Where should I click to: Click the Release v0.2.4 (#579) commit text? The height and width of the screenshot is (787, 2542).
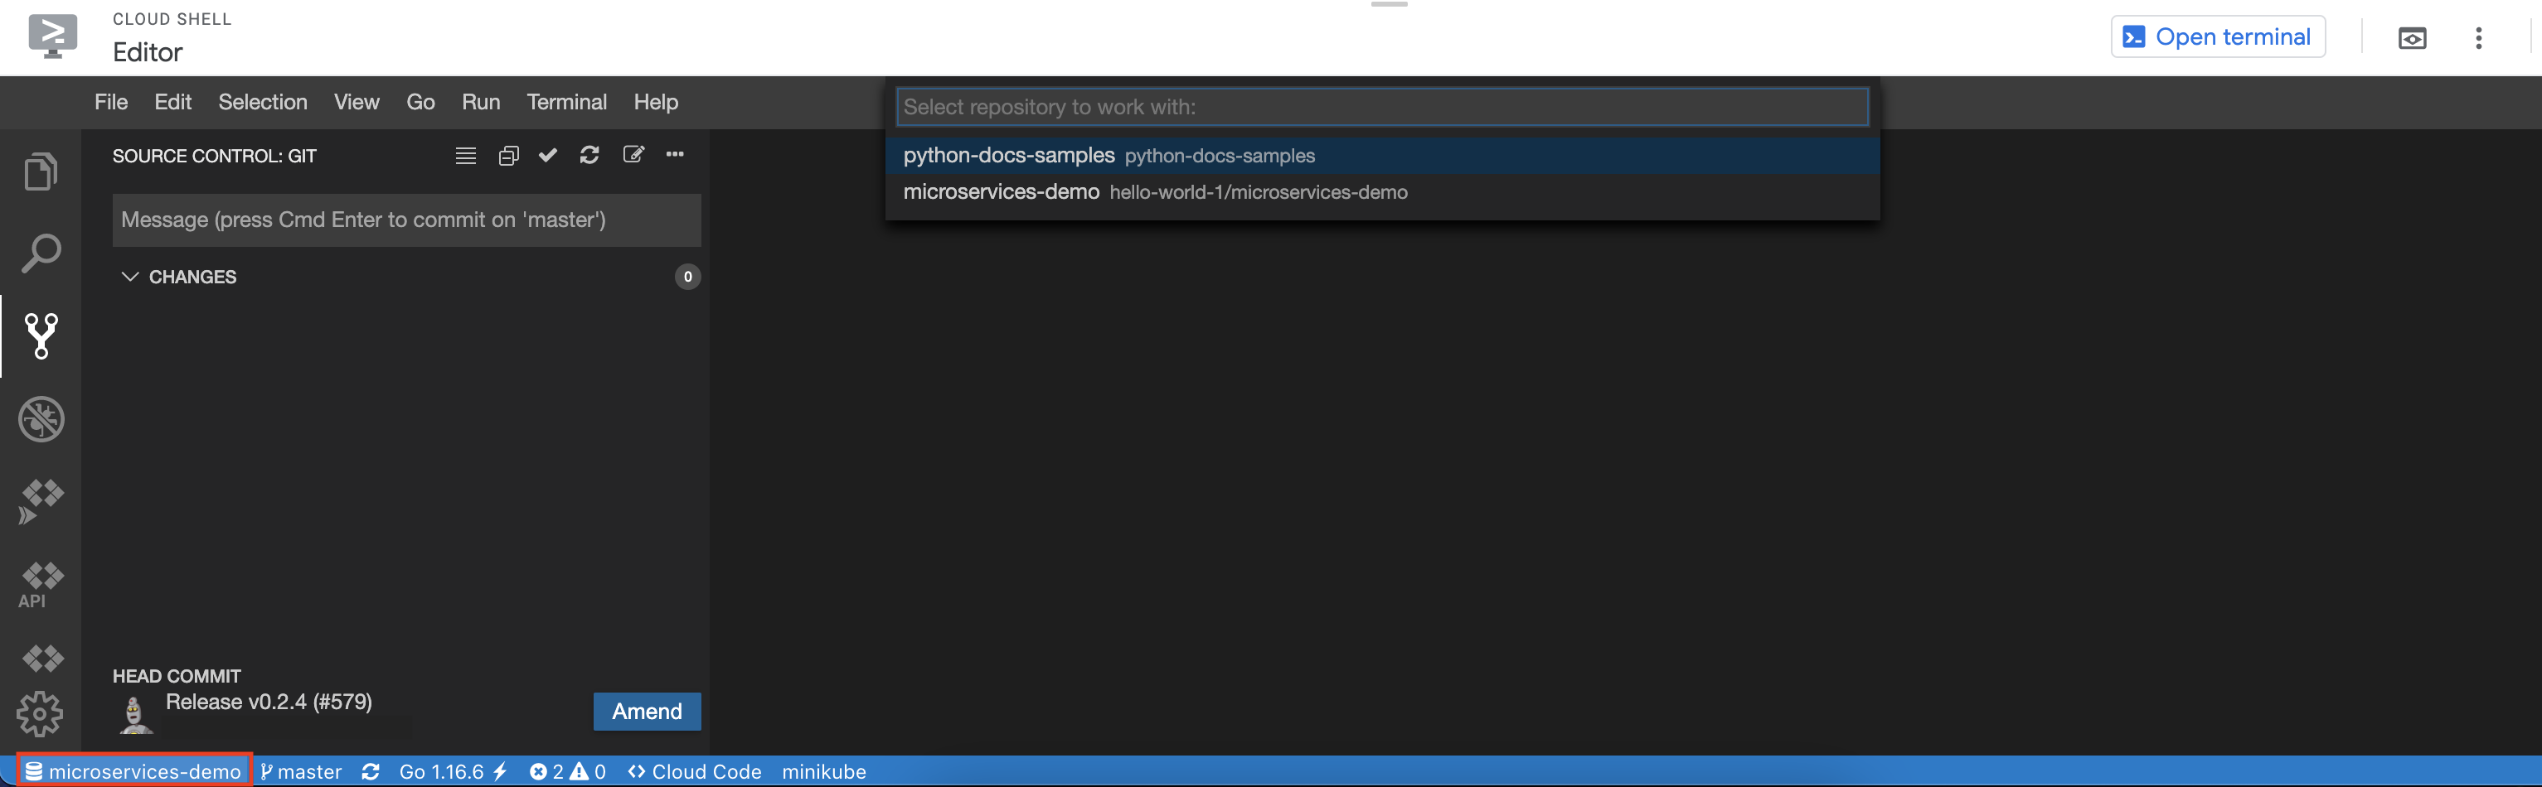pyautogui.click(x=269, y=701)
